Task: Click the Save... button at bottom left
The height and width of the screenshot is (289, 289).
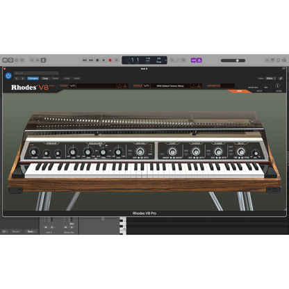Action: pos(31,231)
